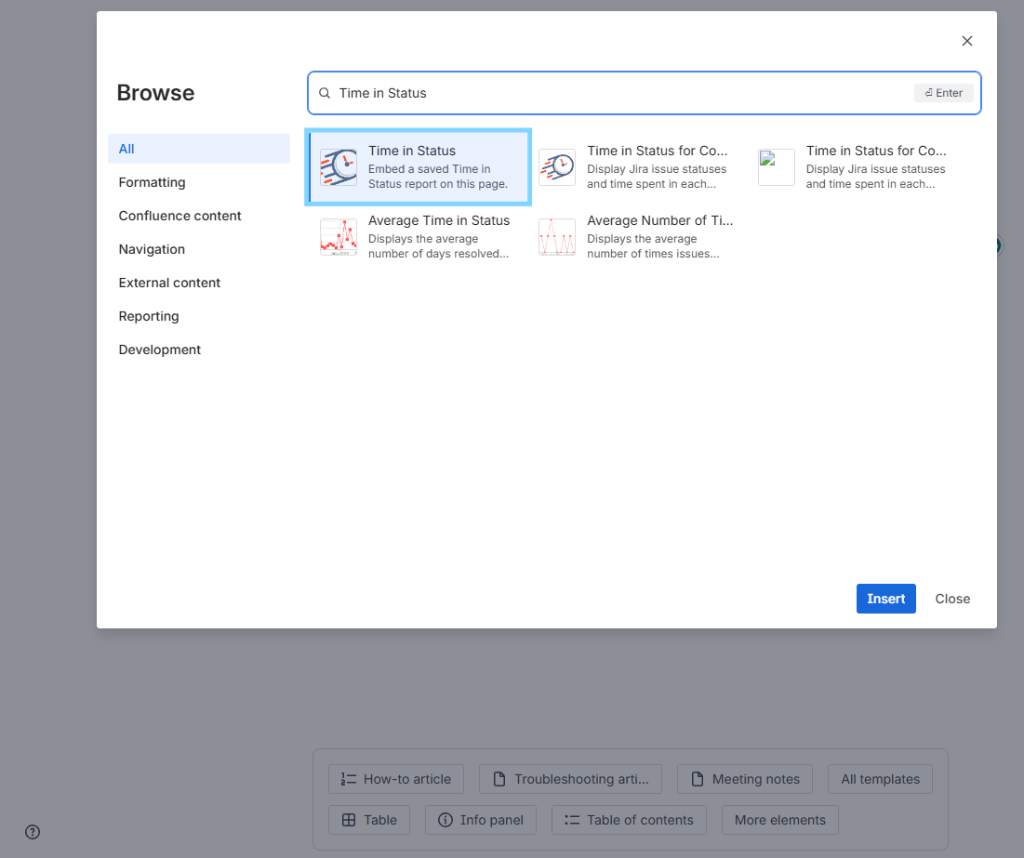This screenshot has width=1024, height=858.
Task: Click the broken-image Time in Status for Co... icon
Action: (777, 167)
